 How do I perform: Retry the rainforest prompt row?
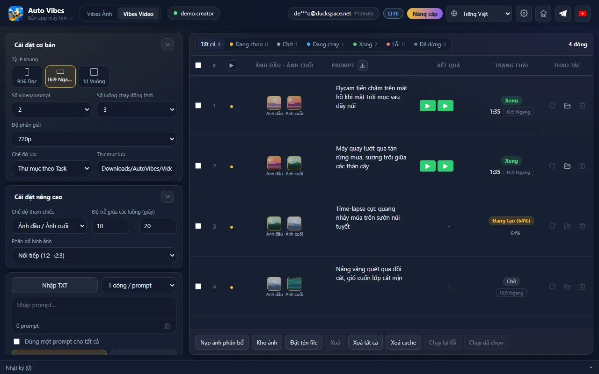552,166
